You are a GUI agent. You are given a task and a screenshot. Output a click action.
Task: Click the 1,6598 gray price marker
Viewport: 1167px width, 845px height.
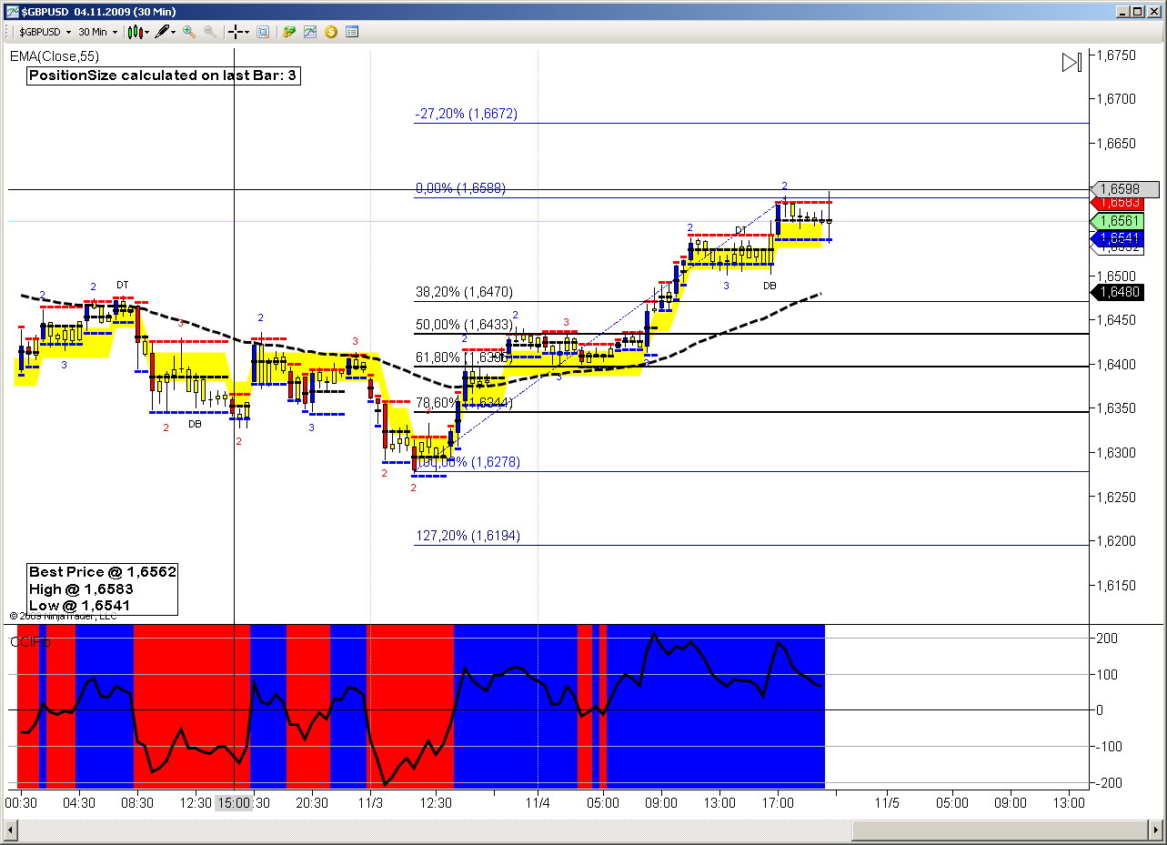pos(1125,189)
